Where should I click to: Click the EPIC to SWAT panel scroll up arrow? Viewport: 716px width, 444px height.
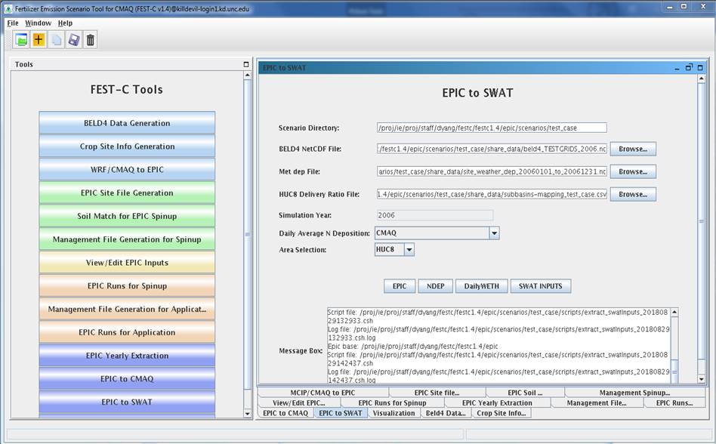702,79
